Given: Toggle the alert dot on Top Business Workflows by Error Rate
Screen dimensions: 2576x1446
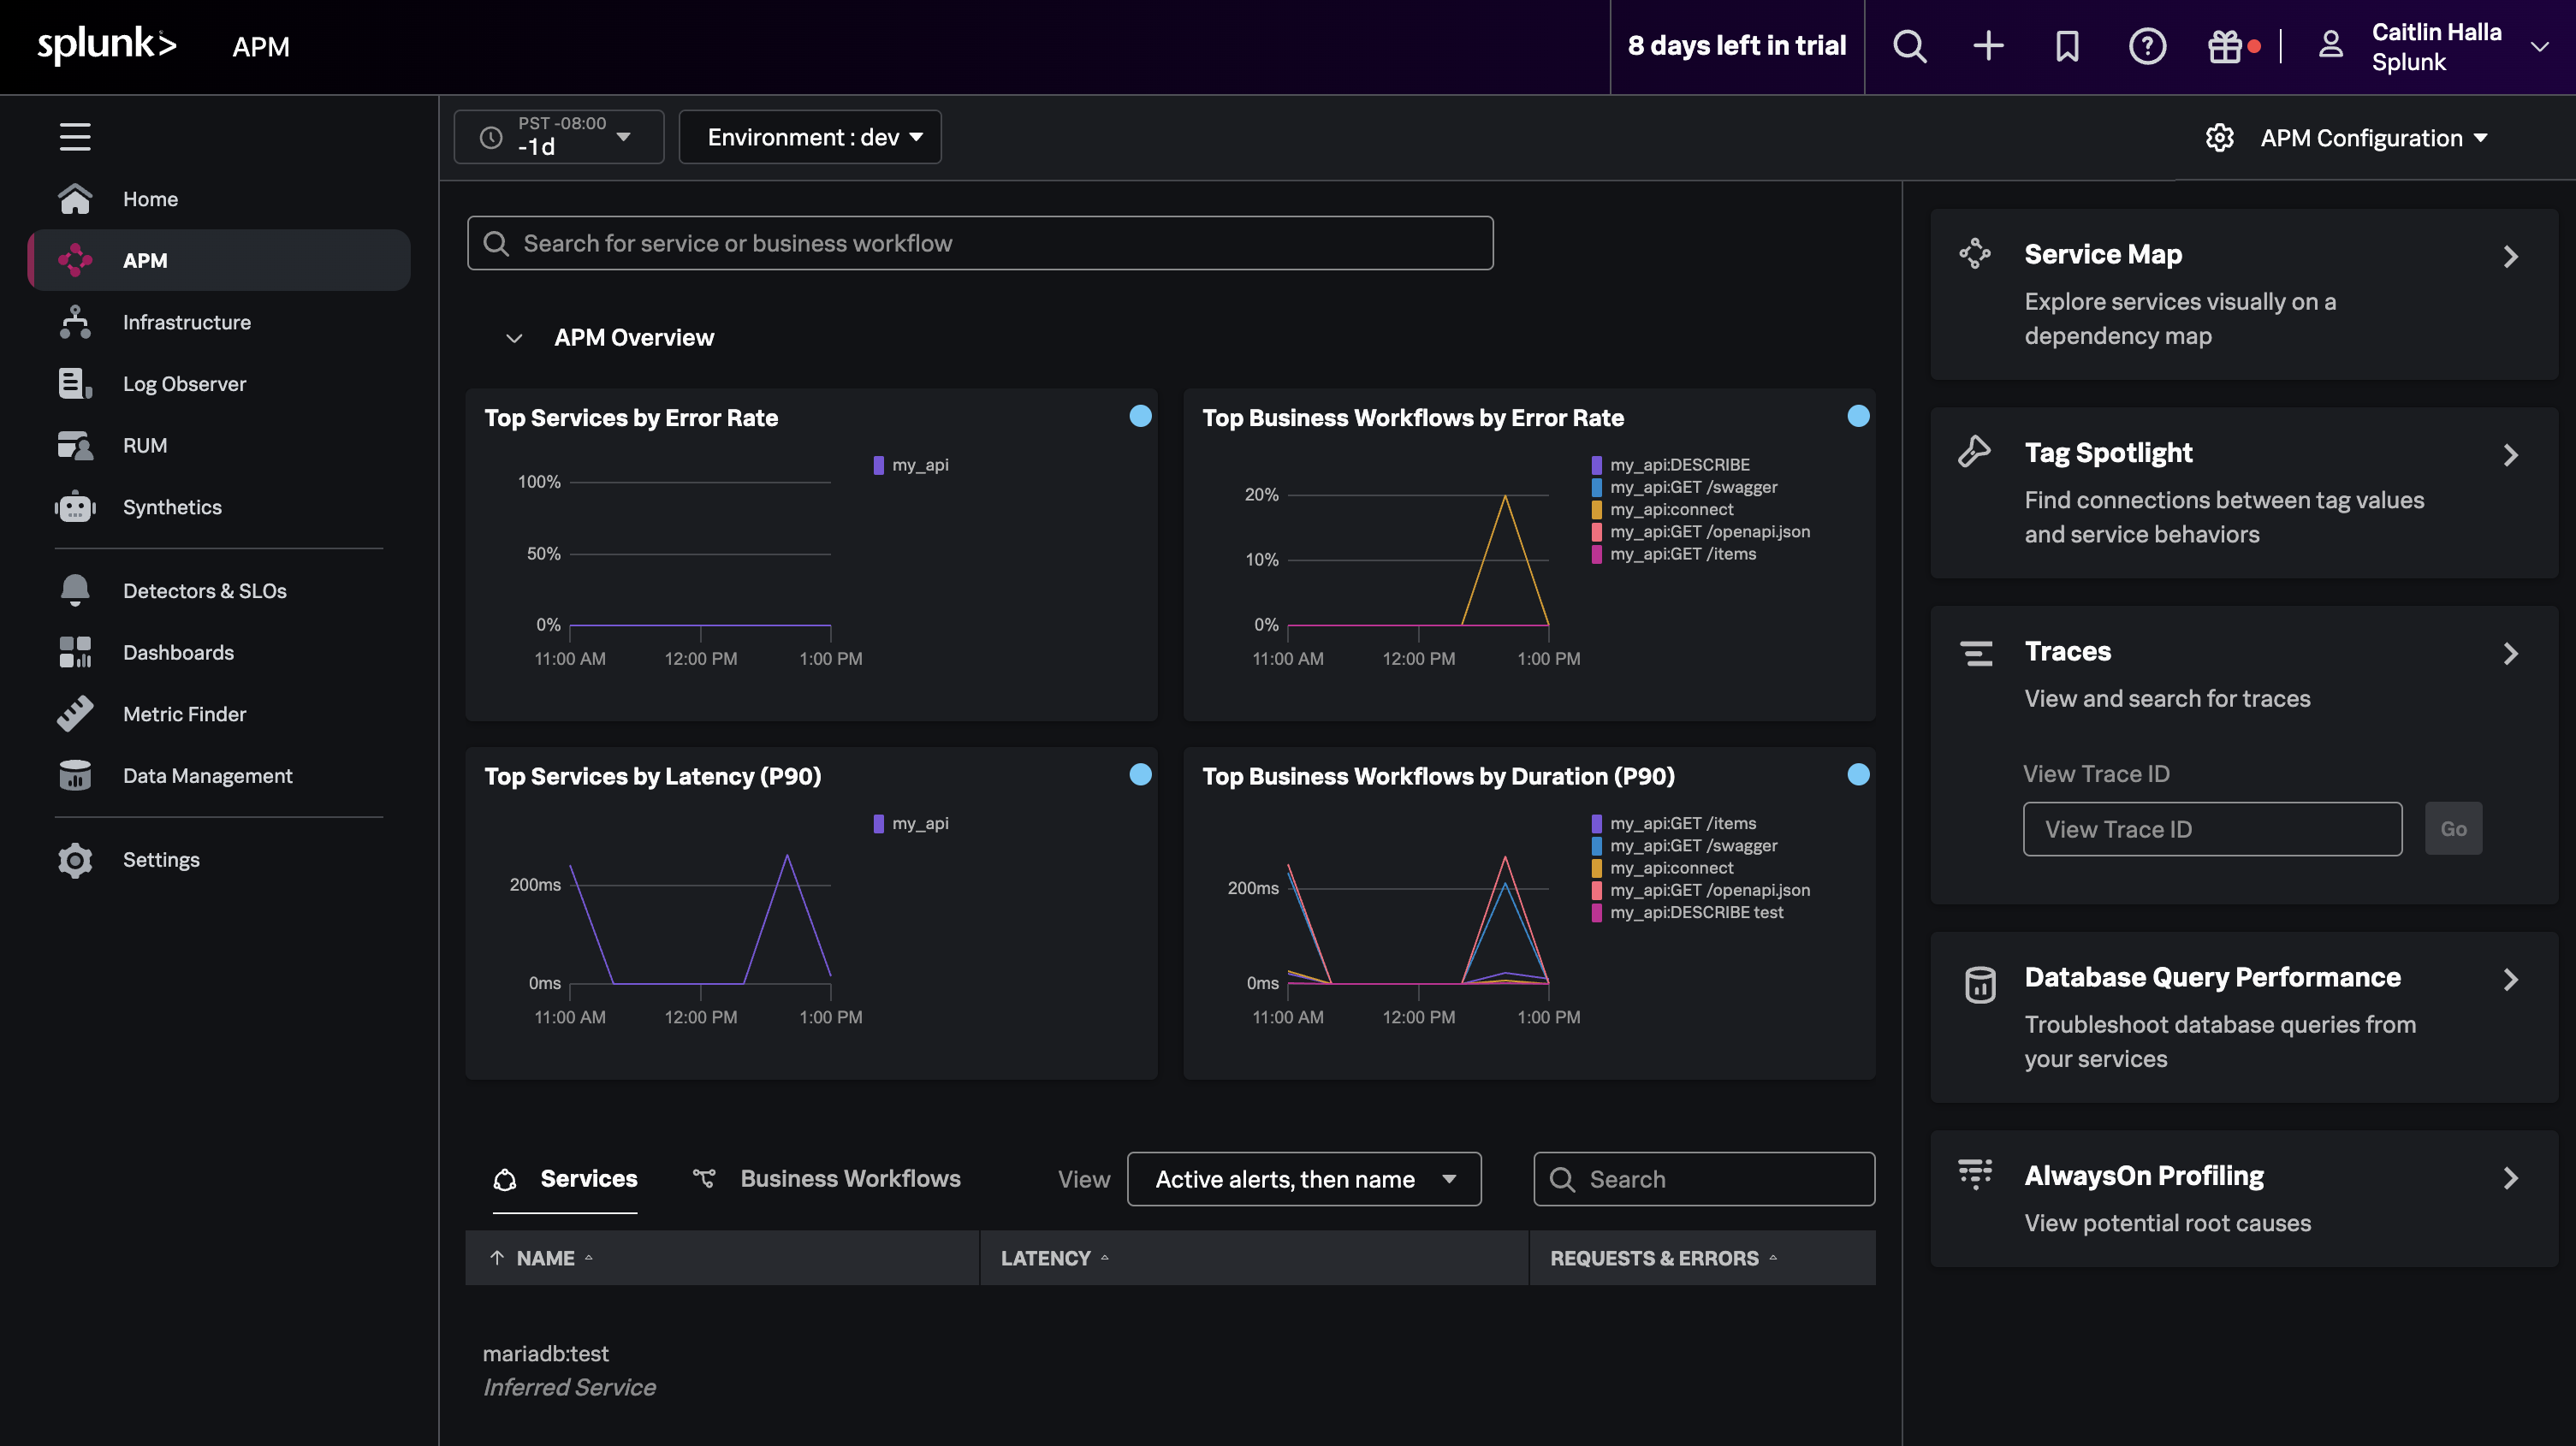Looking at the screenshot, I should 1858,416.
